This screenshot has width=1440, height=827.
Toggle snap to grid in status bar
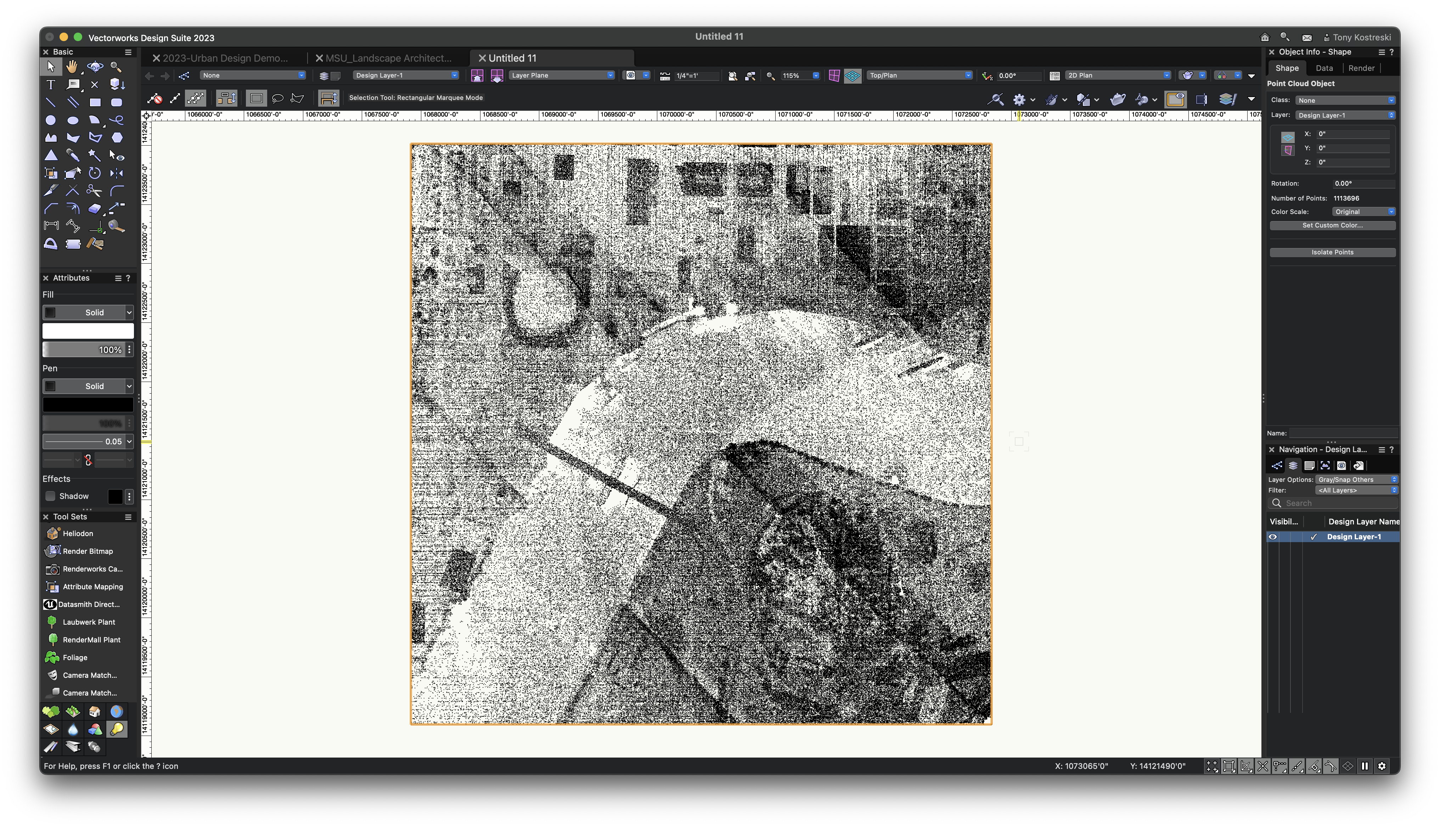pos(1212,766)
